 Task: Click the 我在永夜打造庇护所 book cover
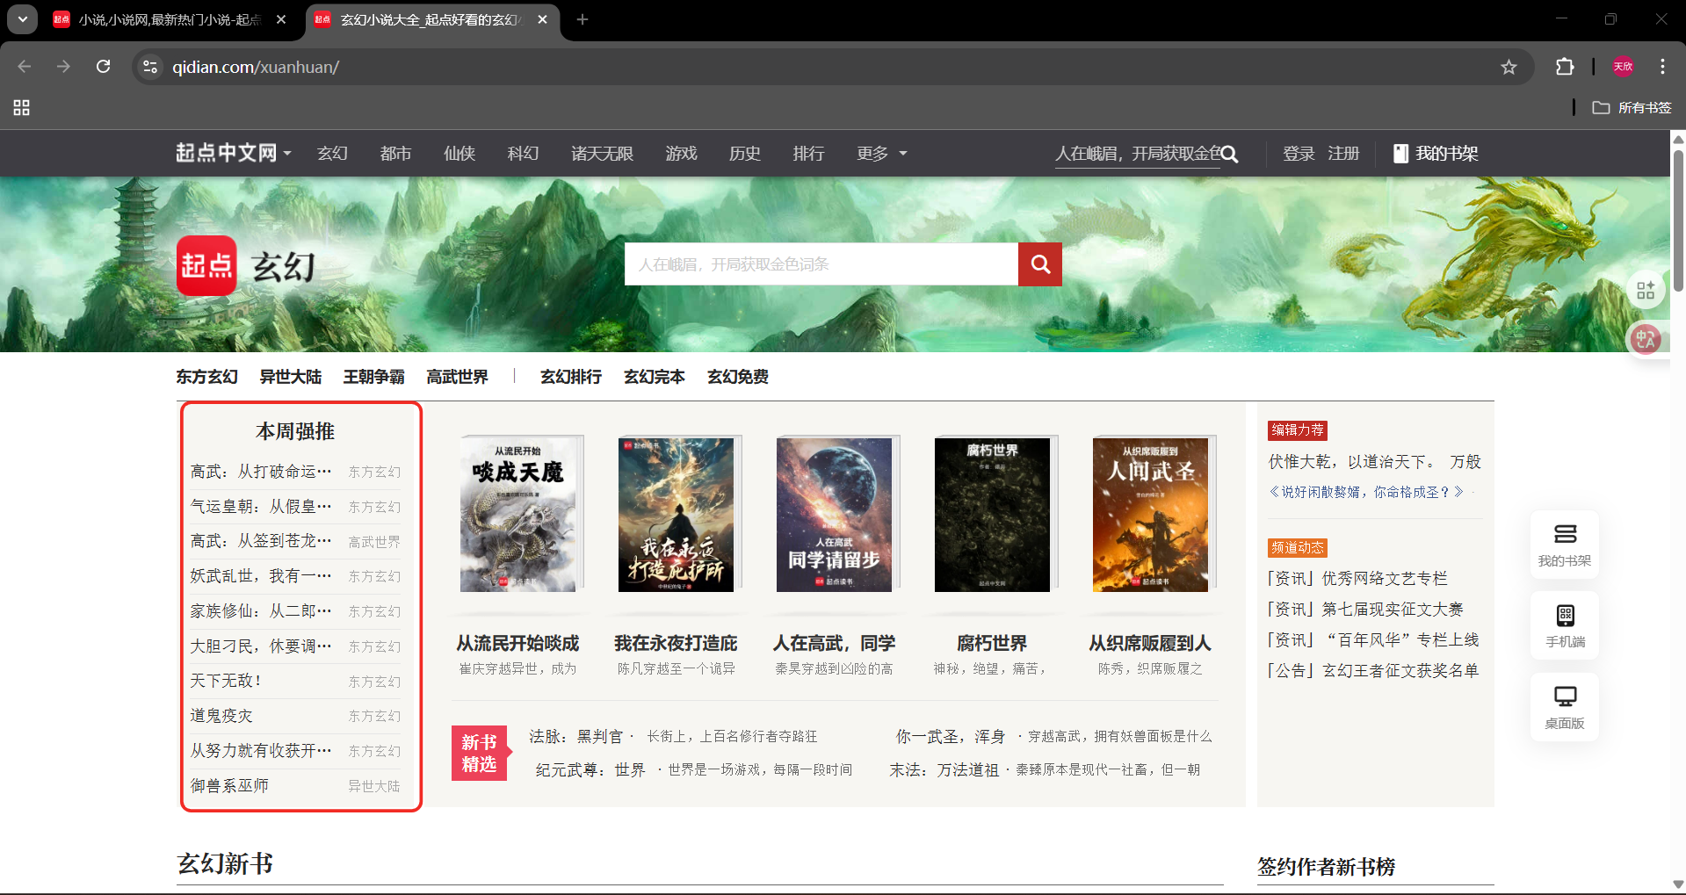[677, 515]
